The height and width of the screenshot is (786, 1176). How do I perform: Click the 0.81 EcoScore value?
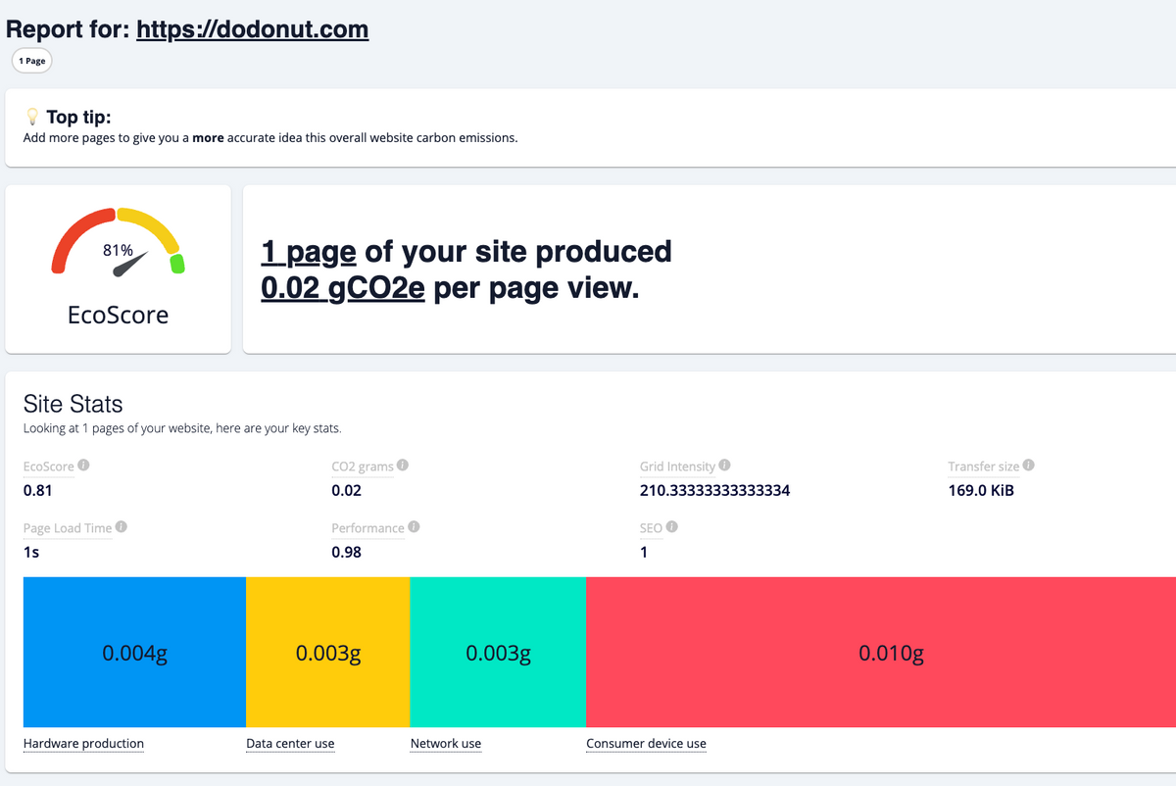coord(37,491)
